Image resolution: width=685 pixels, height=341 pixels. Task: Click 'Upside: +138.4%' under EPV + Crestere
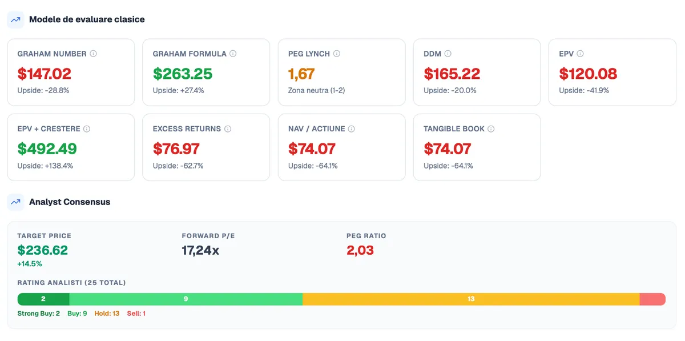[46, 166]
